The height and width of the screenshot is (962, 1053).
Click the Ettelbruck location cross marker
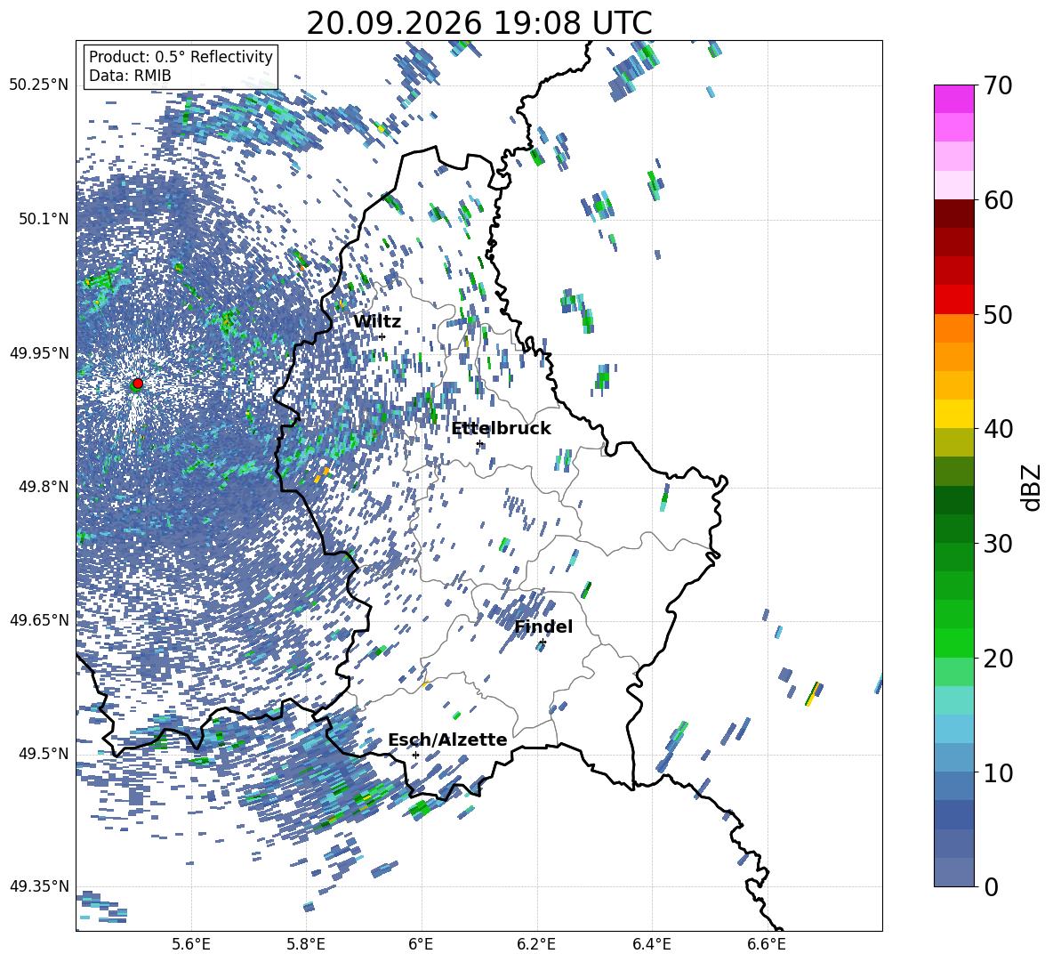point(479,444)
